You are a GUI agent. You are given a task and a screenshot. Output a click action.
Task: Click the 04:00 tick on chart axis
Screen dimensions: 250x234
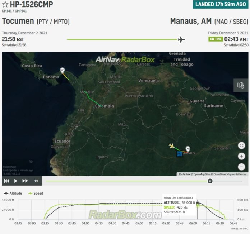click(x=85, y=223)
